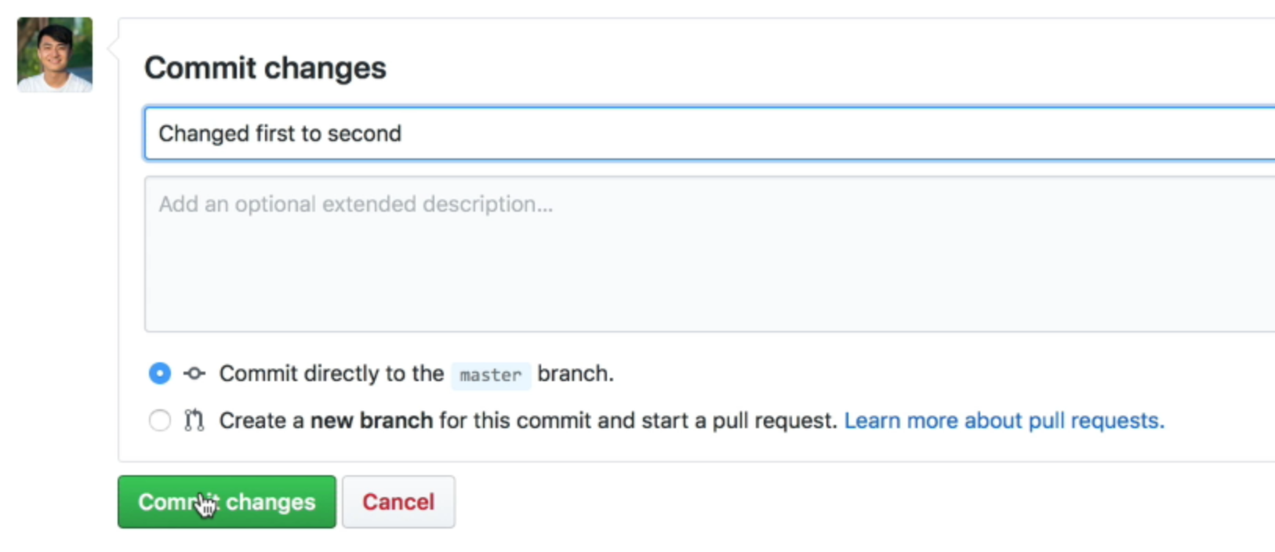
Task: Click the placeholder for optional description
Action: 355,204
